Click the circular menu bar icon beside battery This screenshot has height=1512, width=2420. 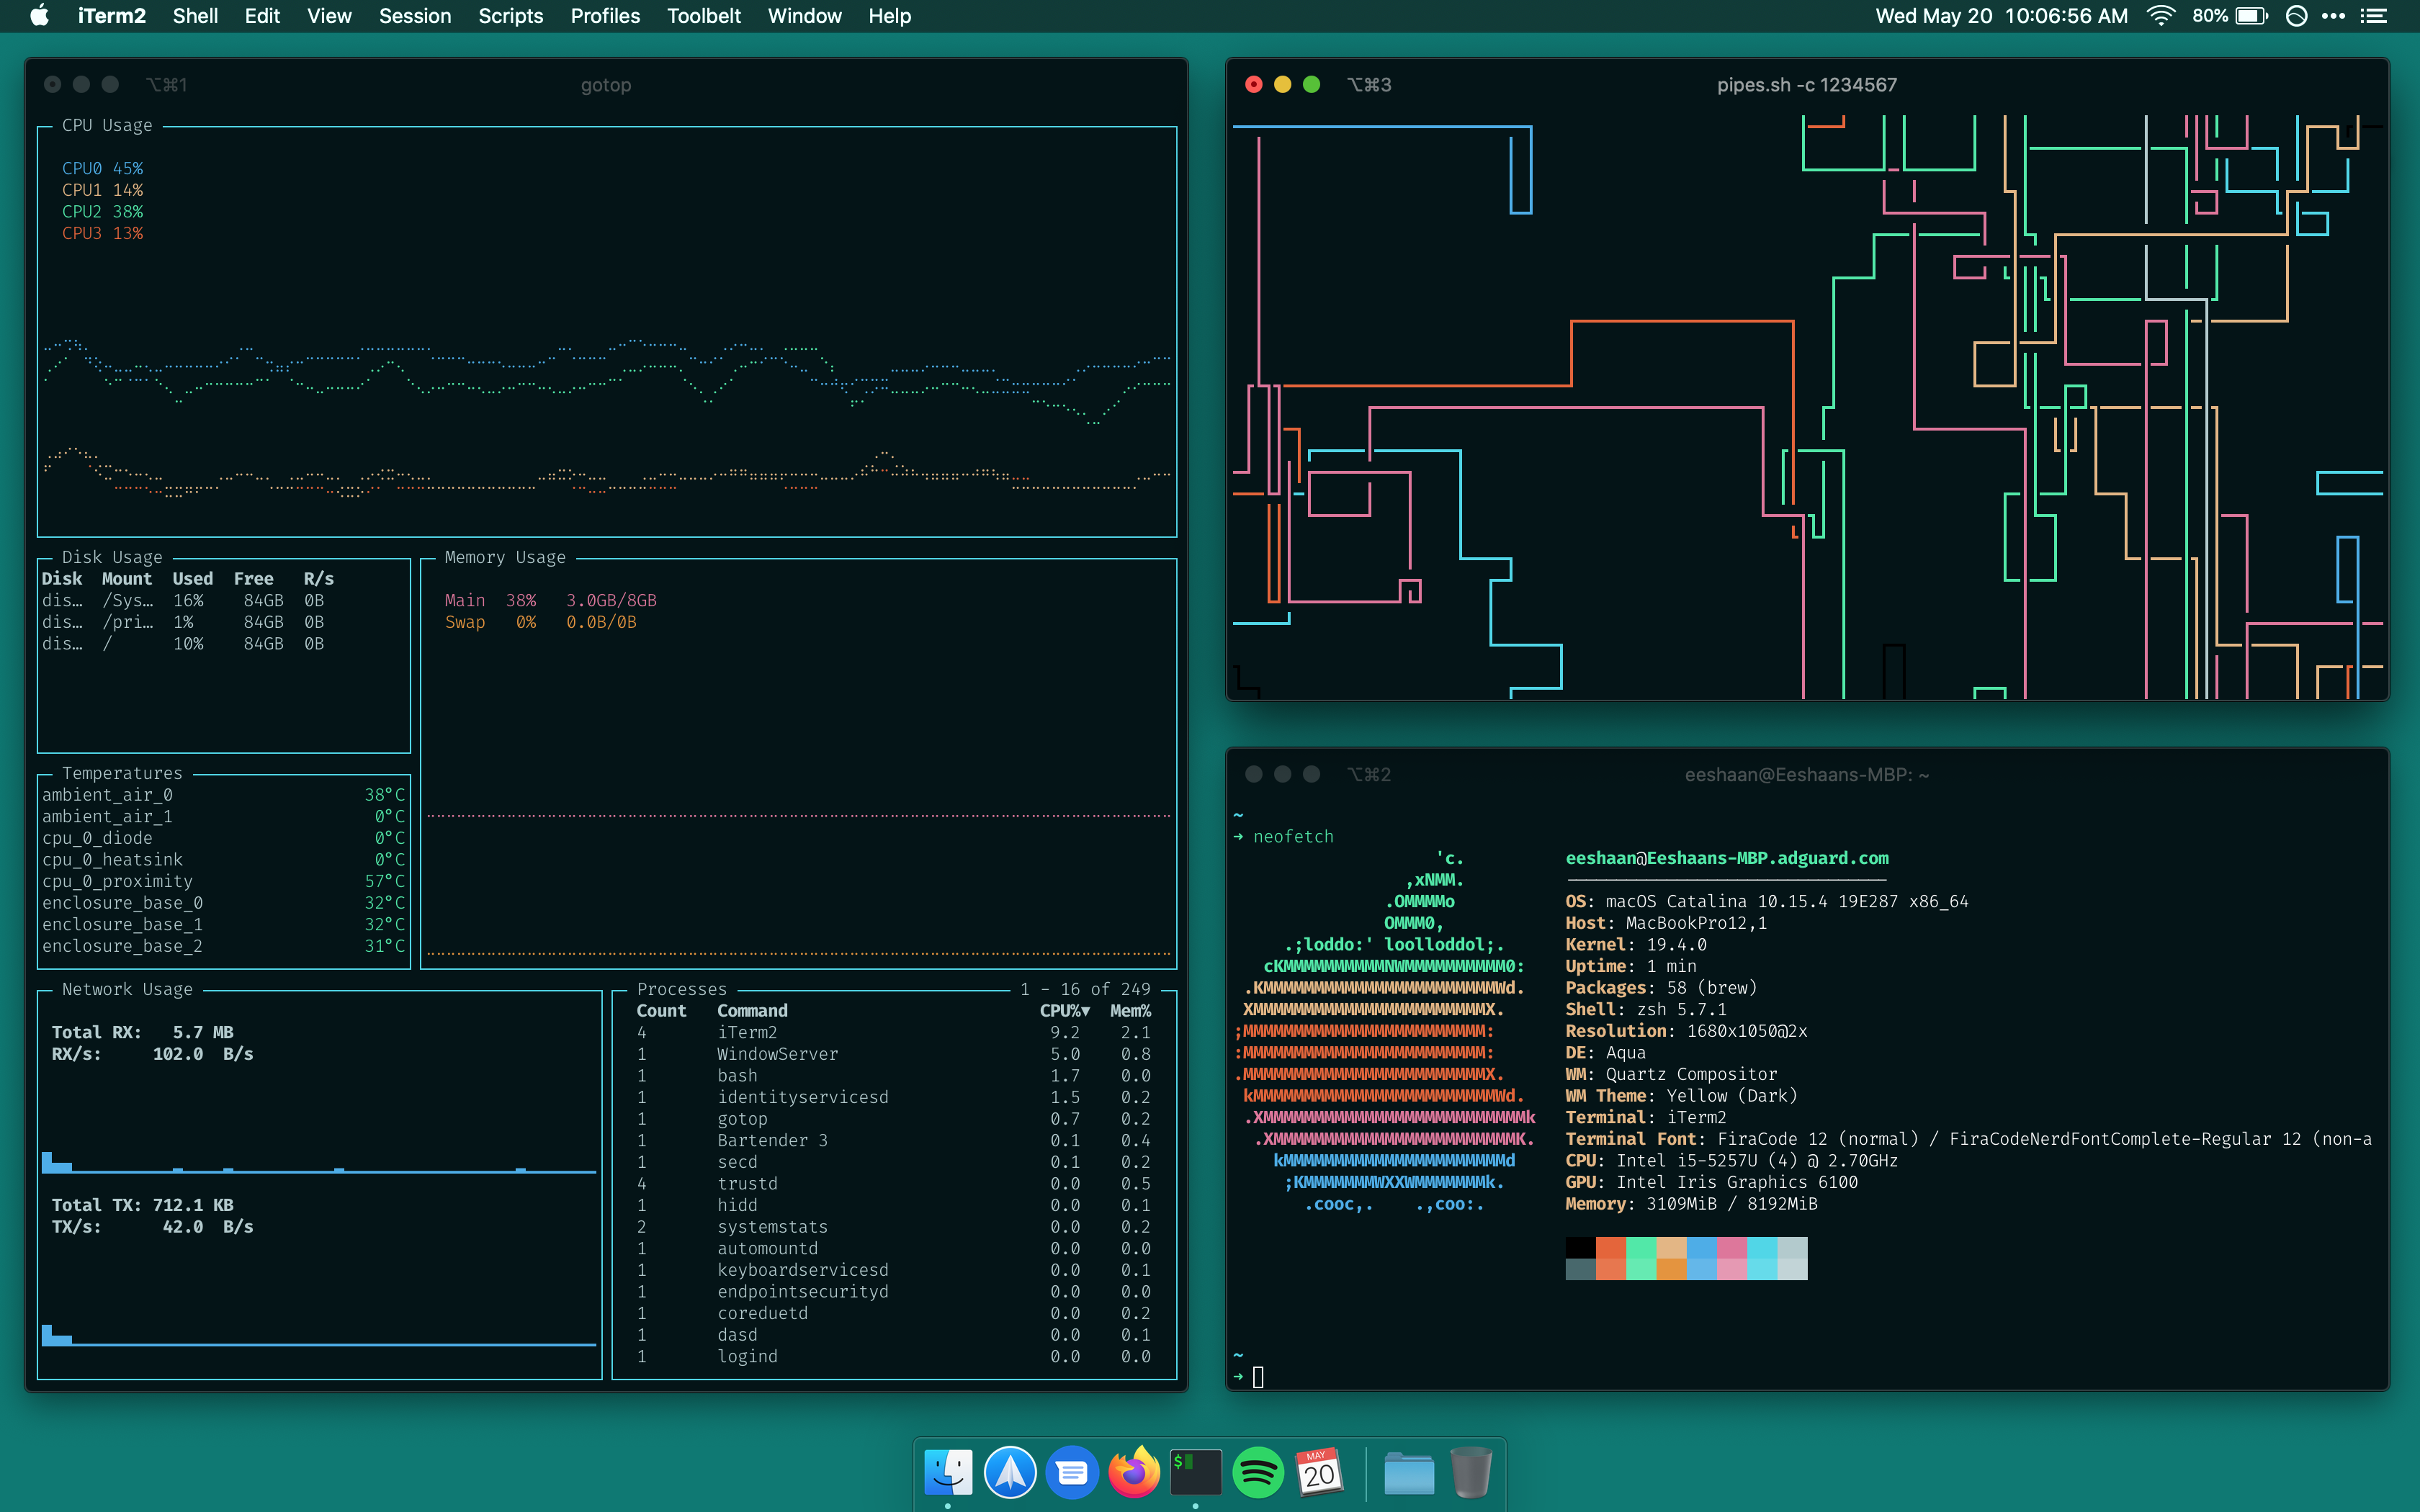click(2296, 16)
